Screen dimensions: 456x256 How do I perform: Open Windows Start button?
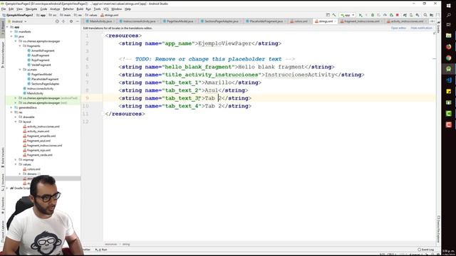pos(448,6)
